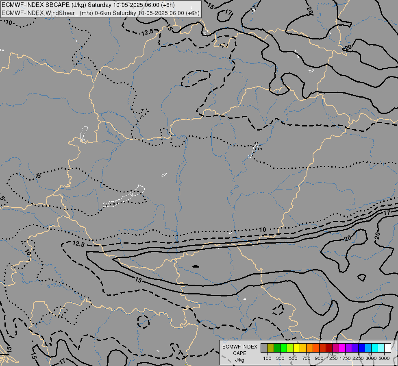Pick the pale light-cyan legend swatch
Screen dimensions: 398x366
coord(381,348)
